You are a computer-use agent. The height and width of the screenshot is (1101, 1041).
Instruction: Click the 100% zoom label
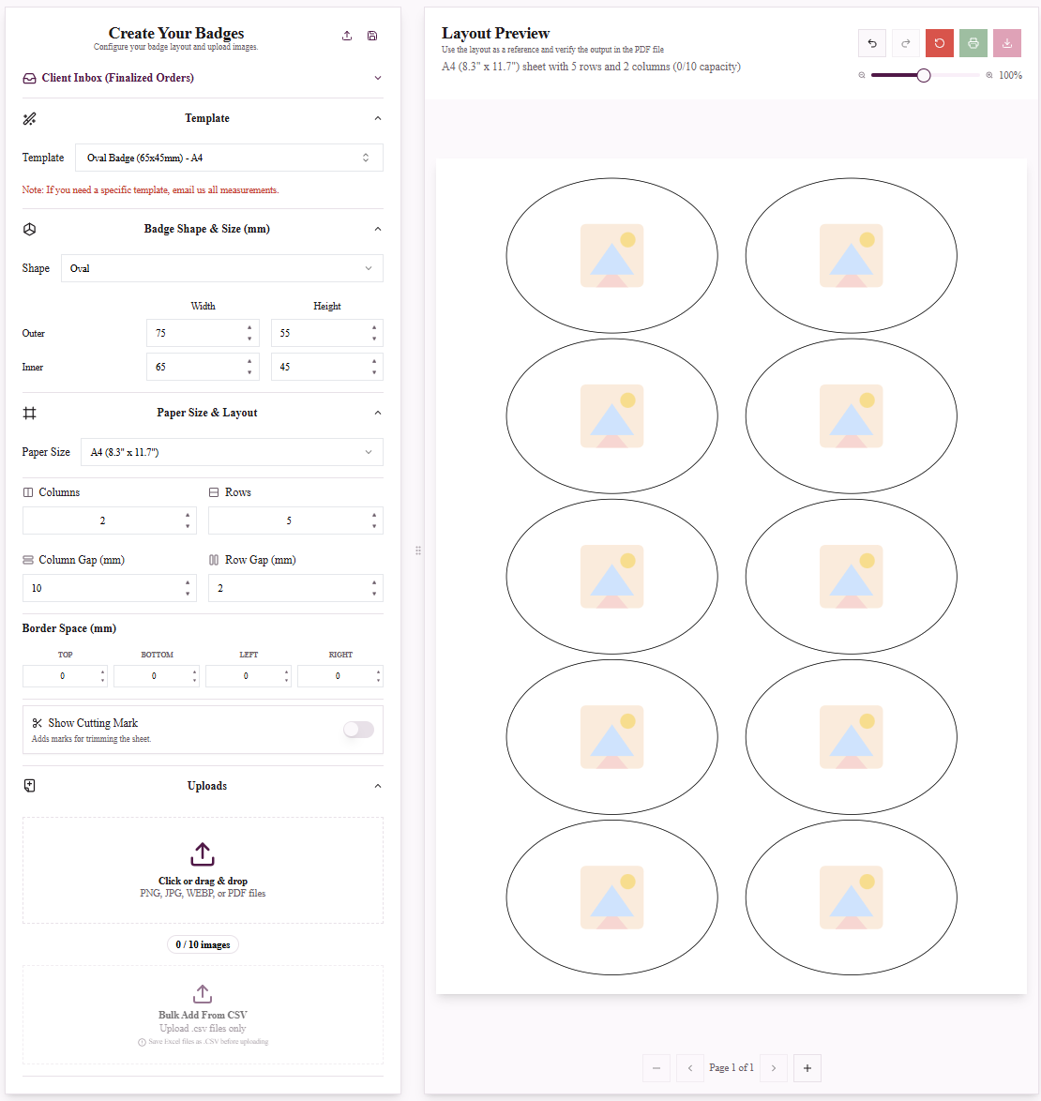click(x=1010, y=75)
